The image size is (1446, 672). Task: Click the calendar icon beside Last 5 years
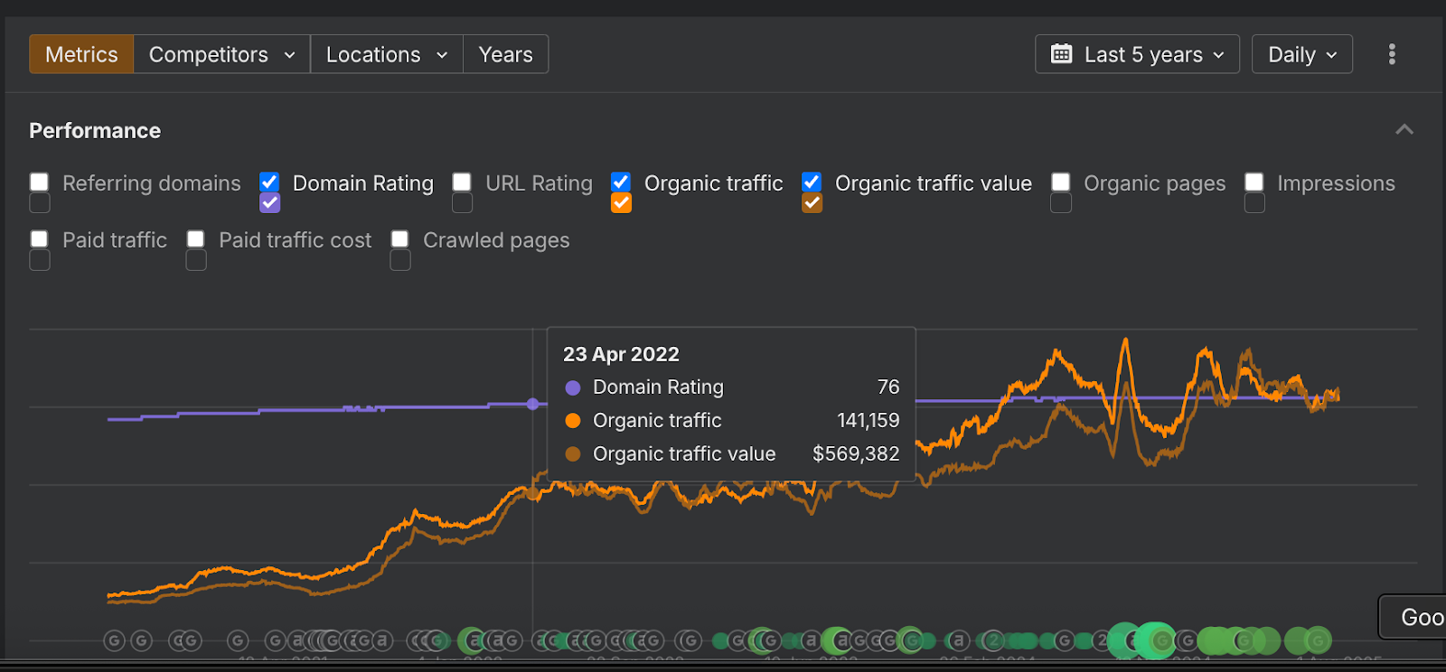1061,54
